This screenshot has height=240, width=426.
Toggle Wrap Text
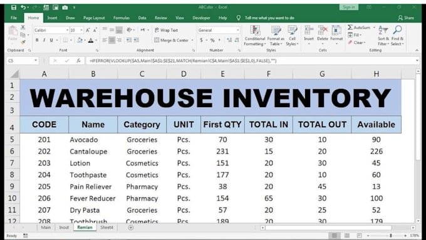click(x=166, y=30)
